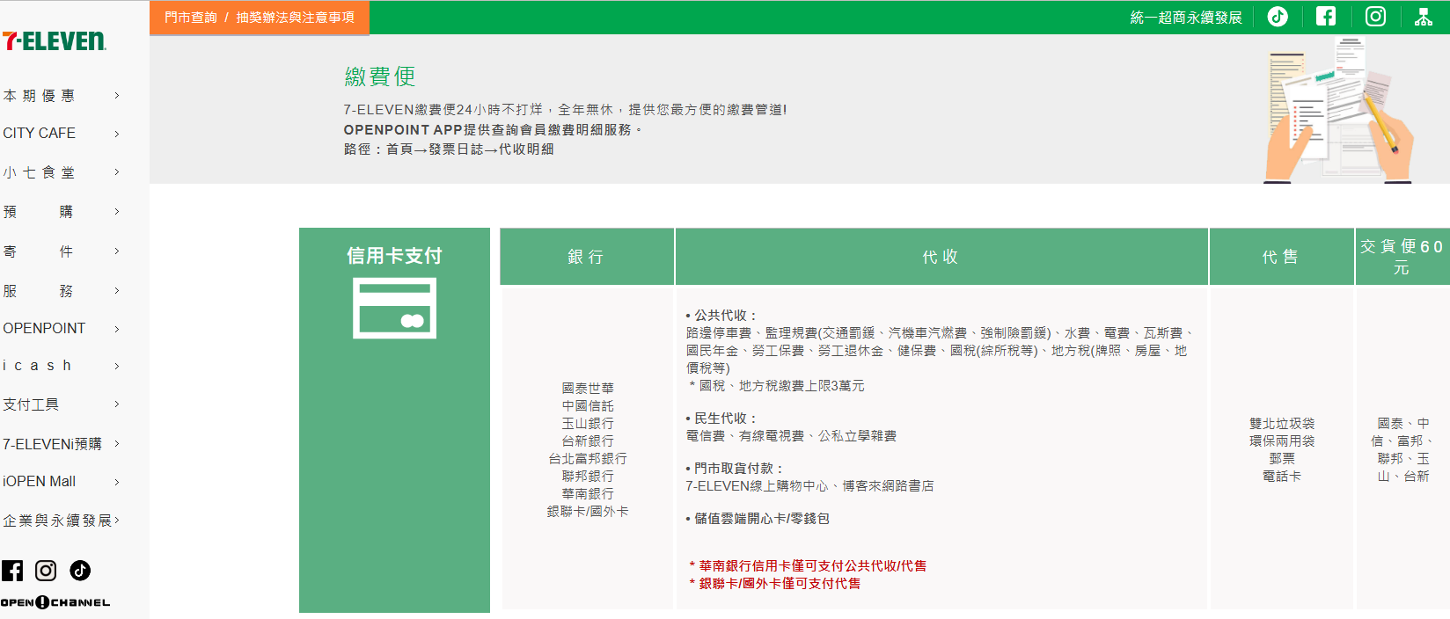Expand the 預購 menu arrow
This screenshot has width=1450, height=619.
pos(117,212)
